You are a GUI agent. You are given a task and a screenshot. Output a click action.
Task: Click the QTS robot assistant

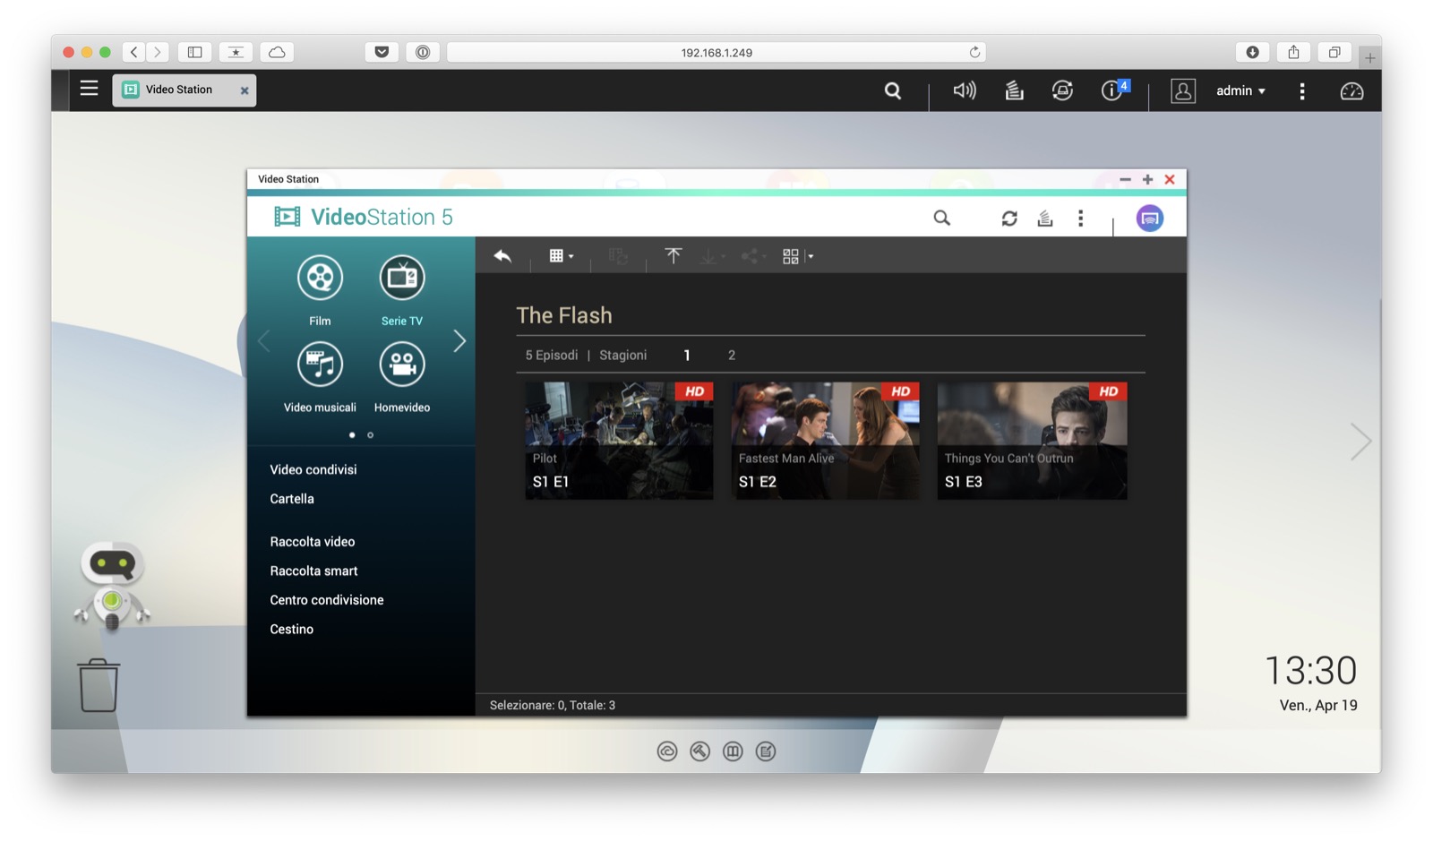click(x=112, y=586)
